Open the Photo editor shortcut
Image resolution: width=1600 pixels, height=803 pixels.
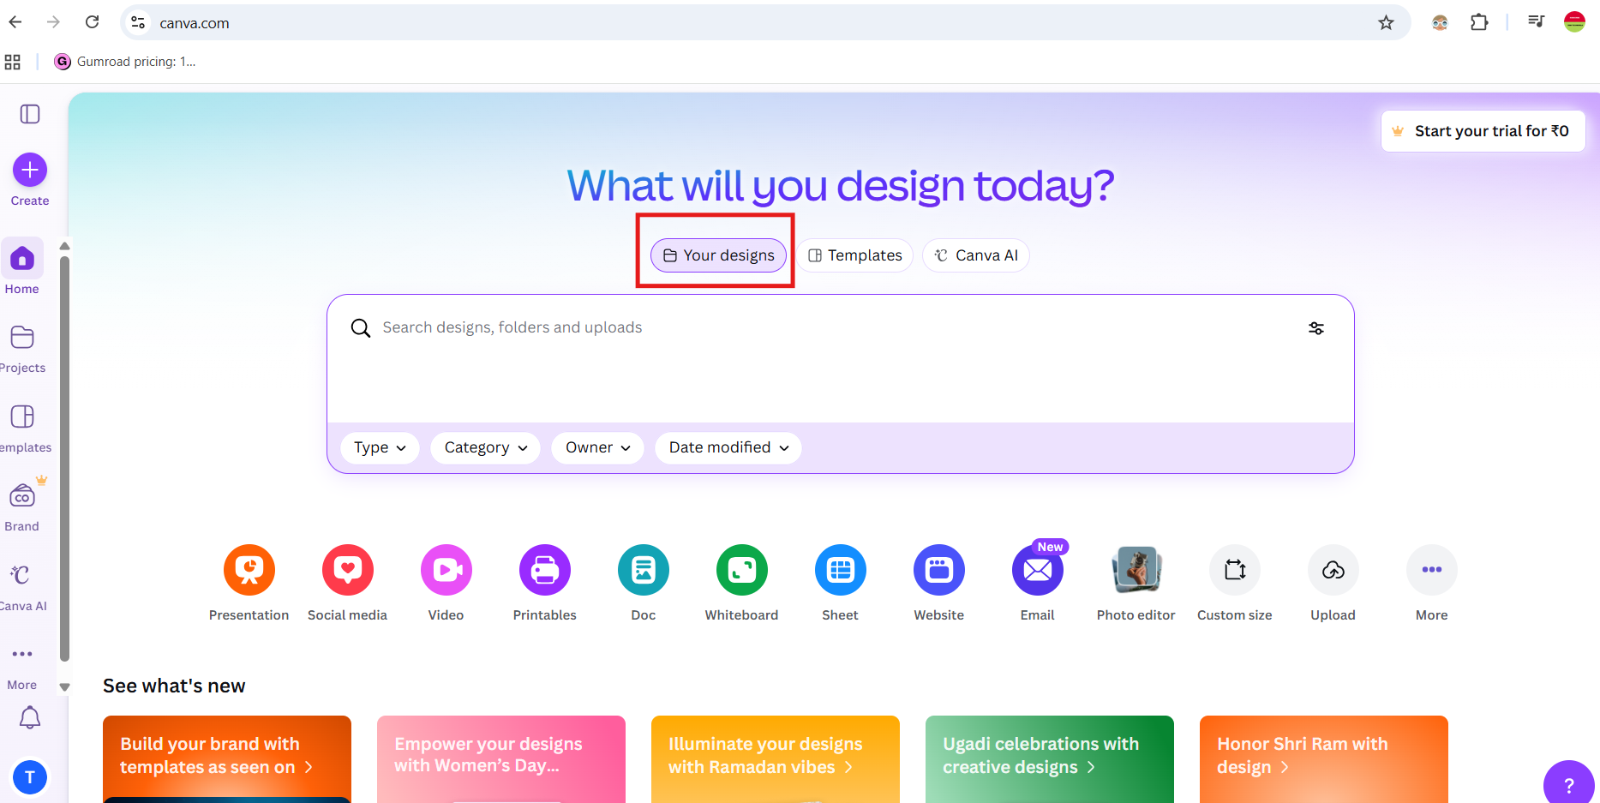(x=1136, y=570)
